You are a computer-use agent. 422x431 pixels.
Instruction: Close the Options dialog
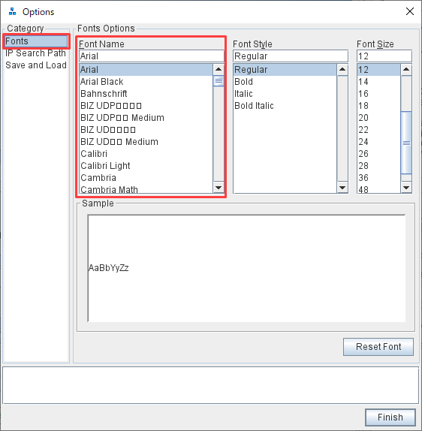pos(410,11)
